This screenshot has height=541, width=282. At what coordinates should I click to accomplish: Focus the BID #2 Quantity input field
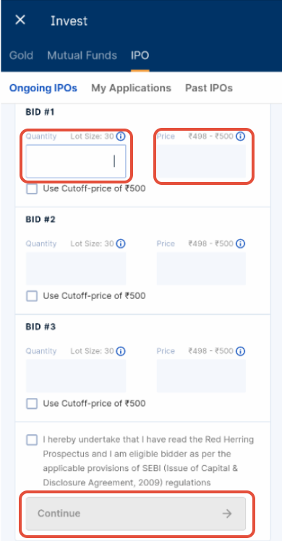point(76,269)
